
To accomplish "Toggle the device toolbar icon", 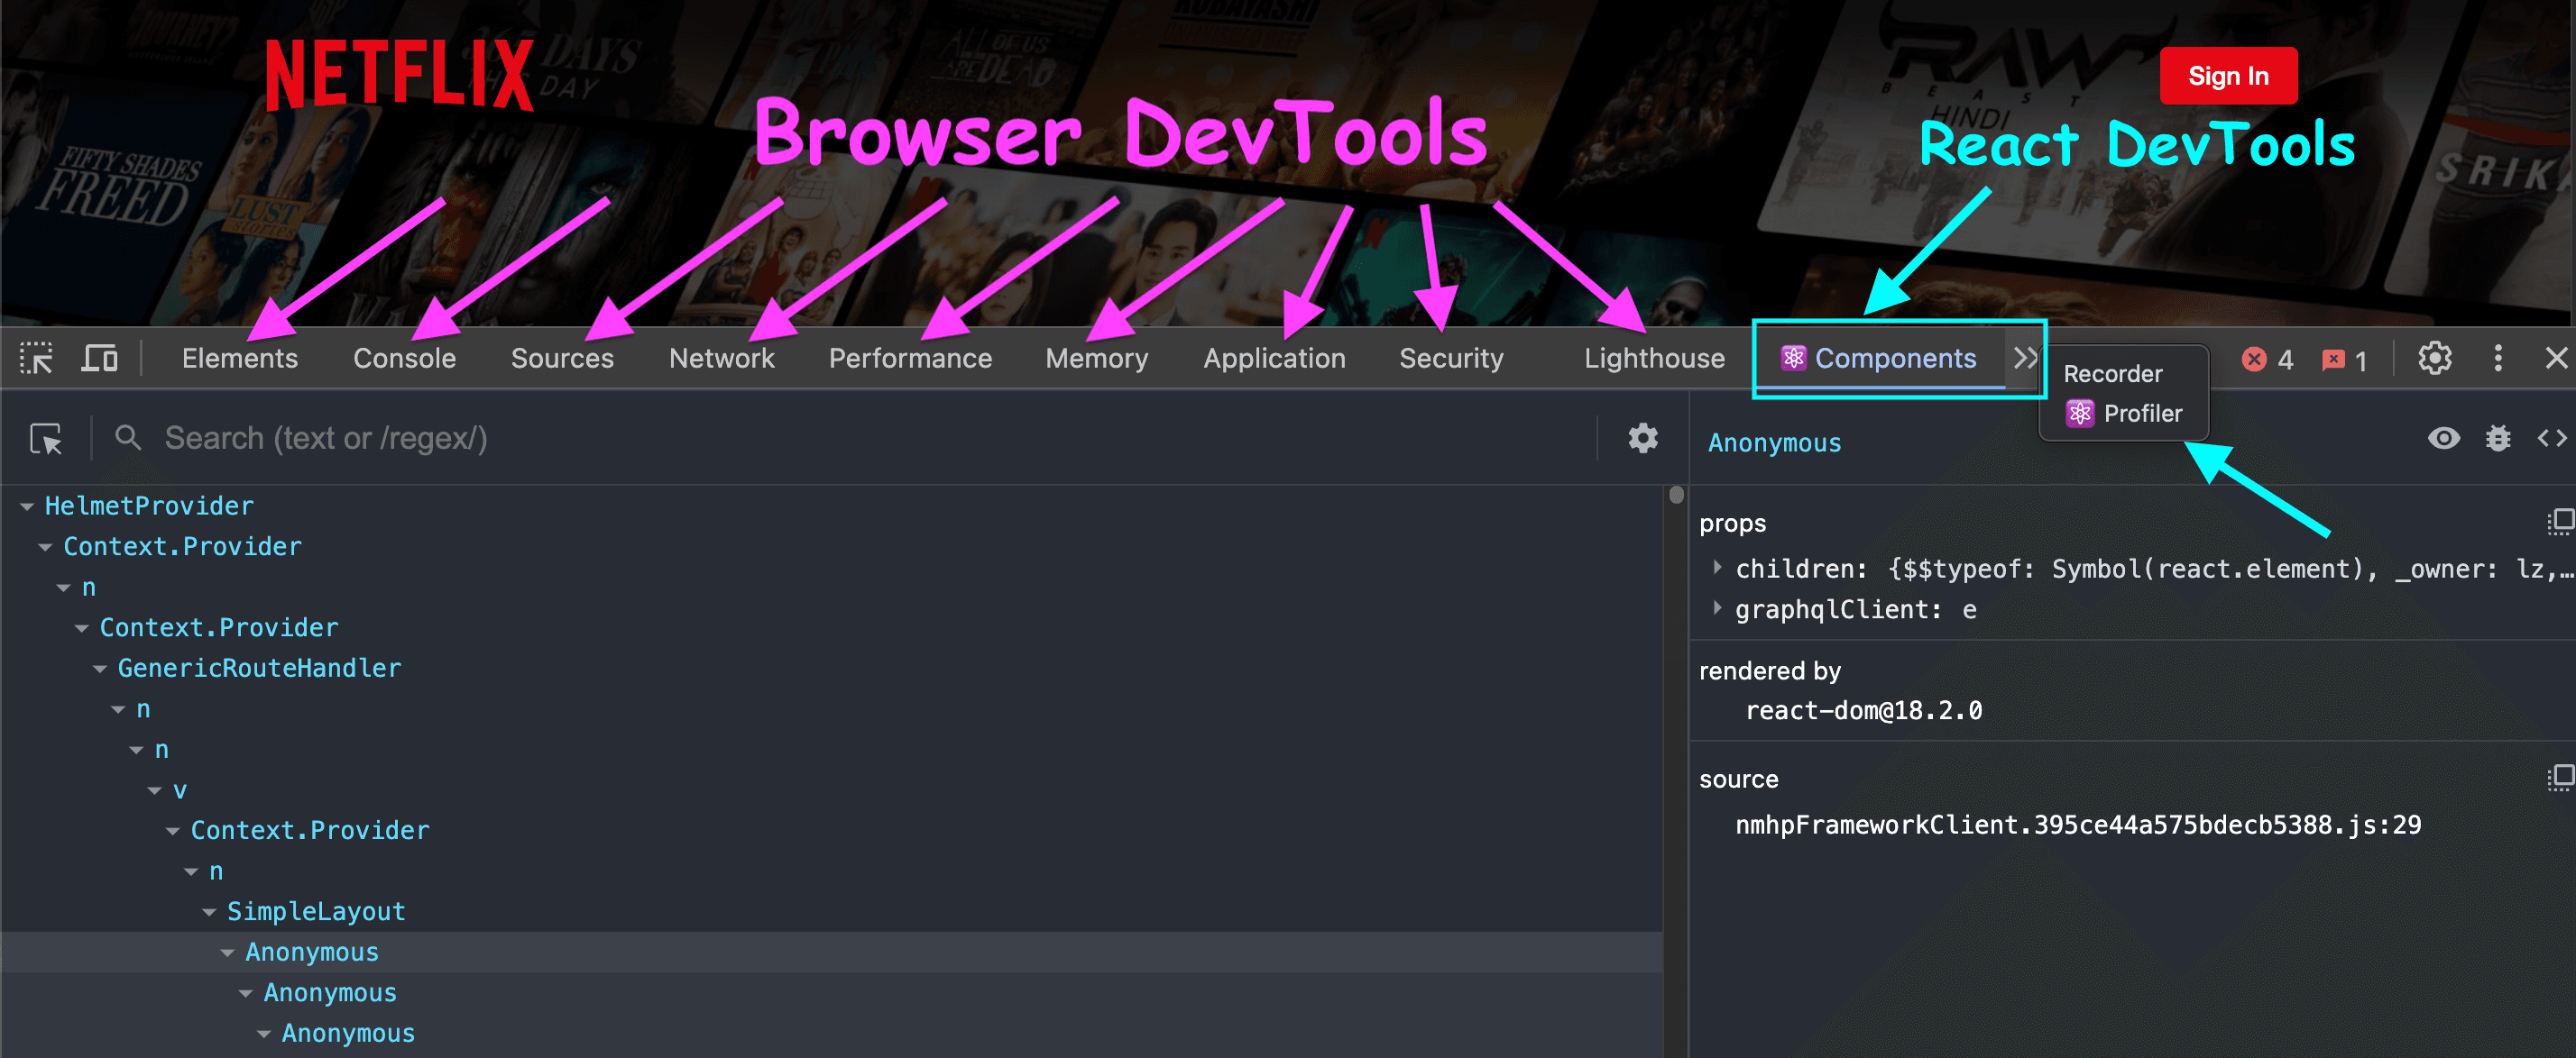I will coord(99,358).
